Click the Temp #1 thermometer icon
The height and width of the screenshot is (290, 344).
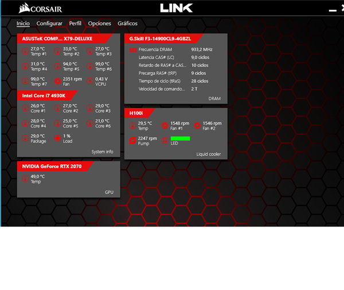point(25,51)
